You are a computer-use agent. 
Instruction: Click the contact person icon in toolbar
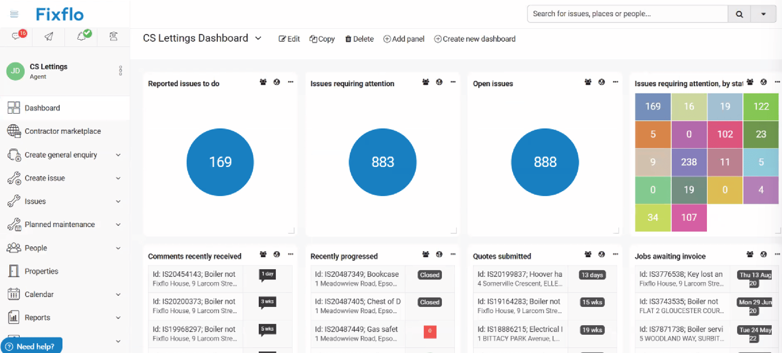coord(113,37)
